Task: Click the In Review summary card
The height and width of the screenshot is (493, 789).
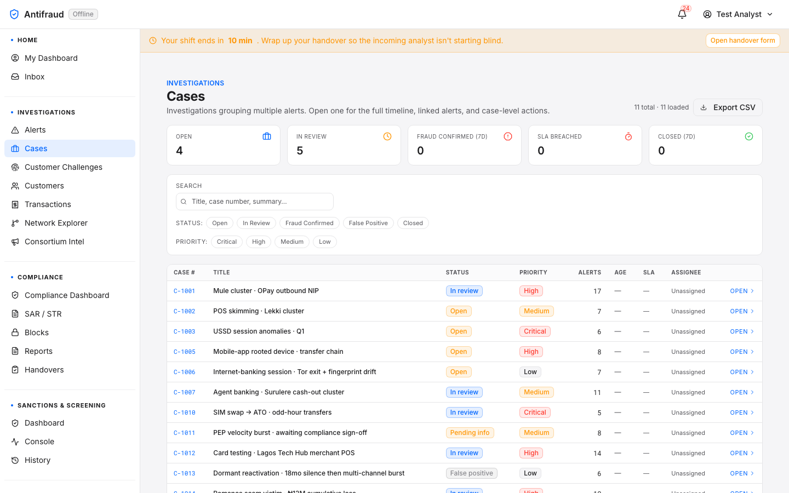Action: [344, 145]
